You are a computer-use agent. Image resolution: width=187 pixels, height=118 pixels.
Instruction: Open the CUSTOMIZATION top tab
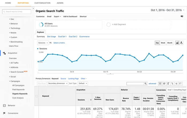(x=42, y=3)
